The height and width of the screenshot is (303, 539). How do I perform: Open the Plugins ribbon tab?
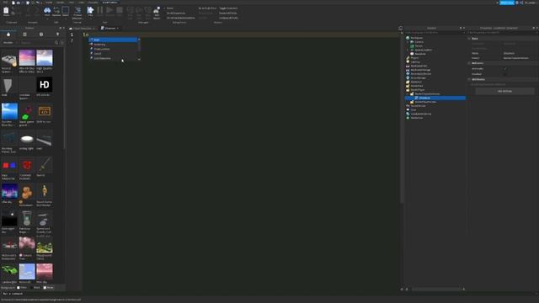93,3
